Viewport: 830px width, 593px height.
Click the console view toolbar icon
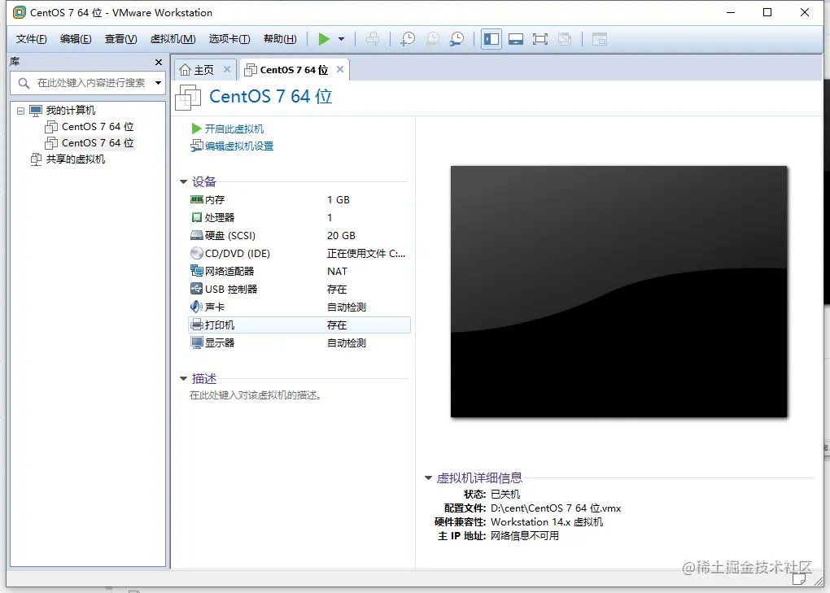599,39
